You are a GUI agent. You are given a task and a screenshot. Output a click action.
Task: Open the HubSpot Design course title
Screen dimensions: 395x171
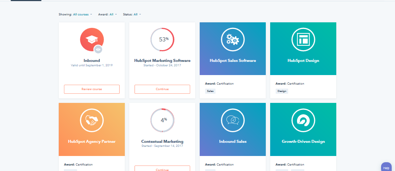[303, 61]
